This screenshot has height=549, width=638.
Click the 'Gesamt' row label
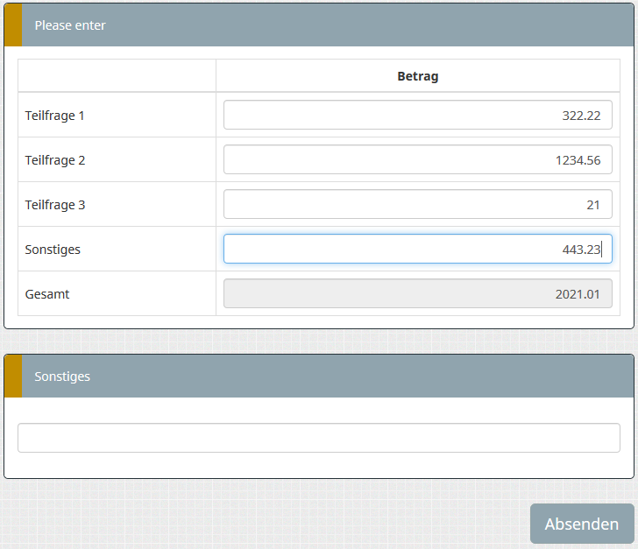click(47, 294)
